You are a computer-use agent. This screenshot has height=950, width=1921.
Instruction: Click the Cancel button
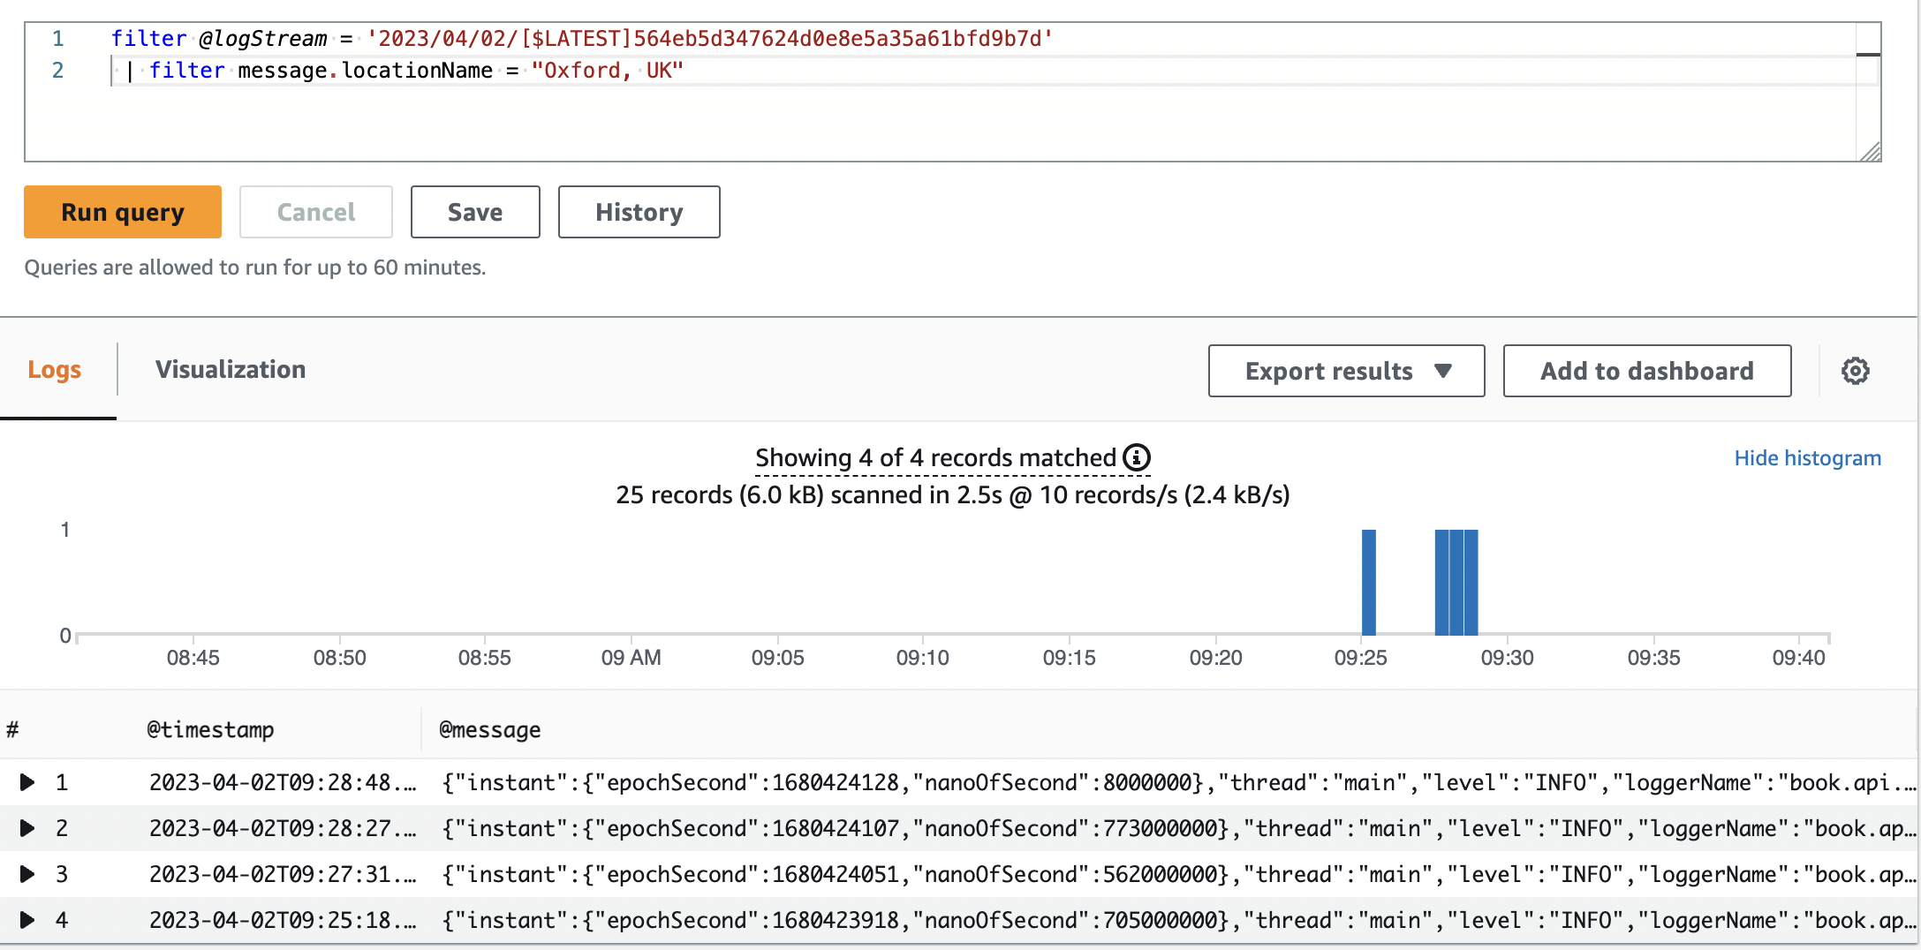click(x=315, y=212)
